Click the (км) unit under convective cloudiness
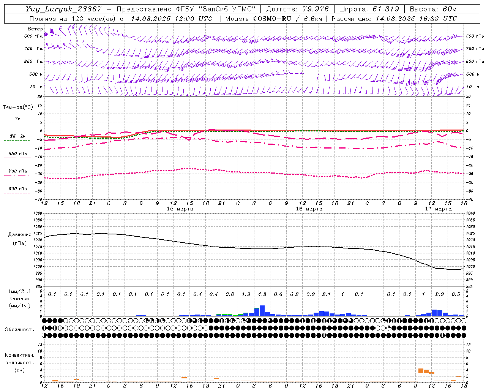Screen dimensions: 486x389 [19, 370]
